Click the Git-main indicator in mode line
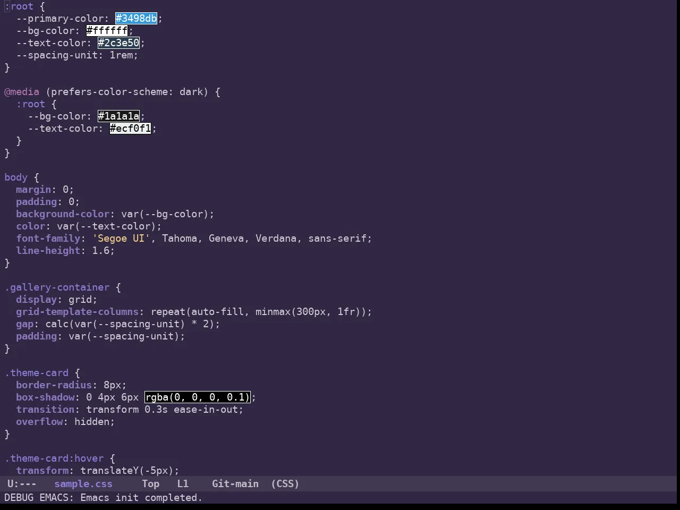680x510 pixels. click(235, 483)
